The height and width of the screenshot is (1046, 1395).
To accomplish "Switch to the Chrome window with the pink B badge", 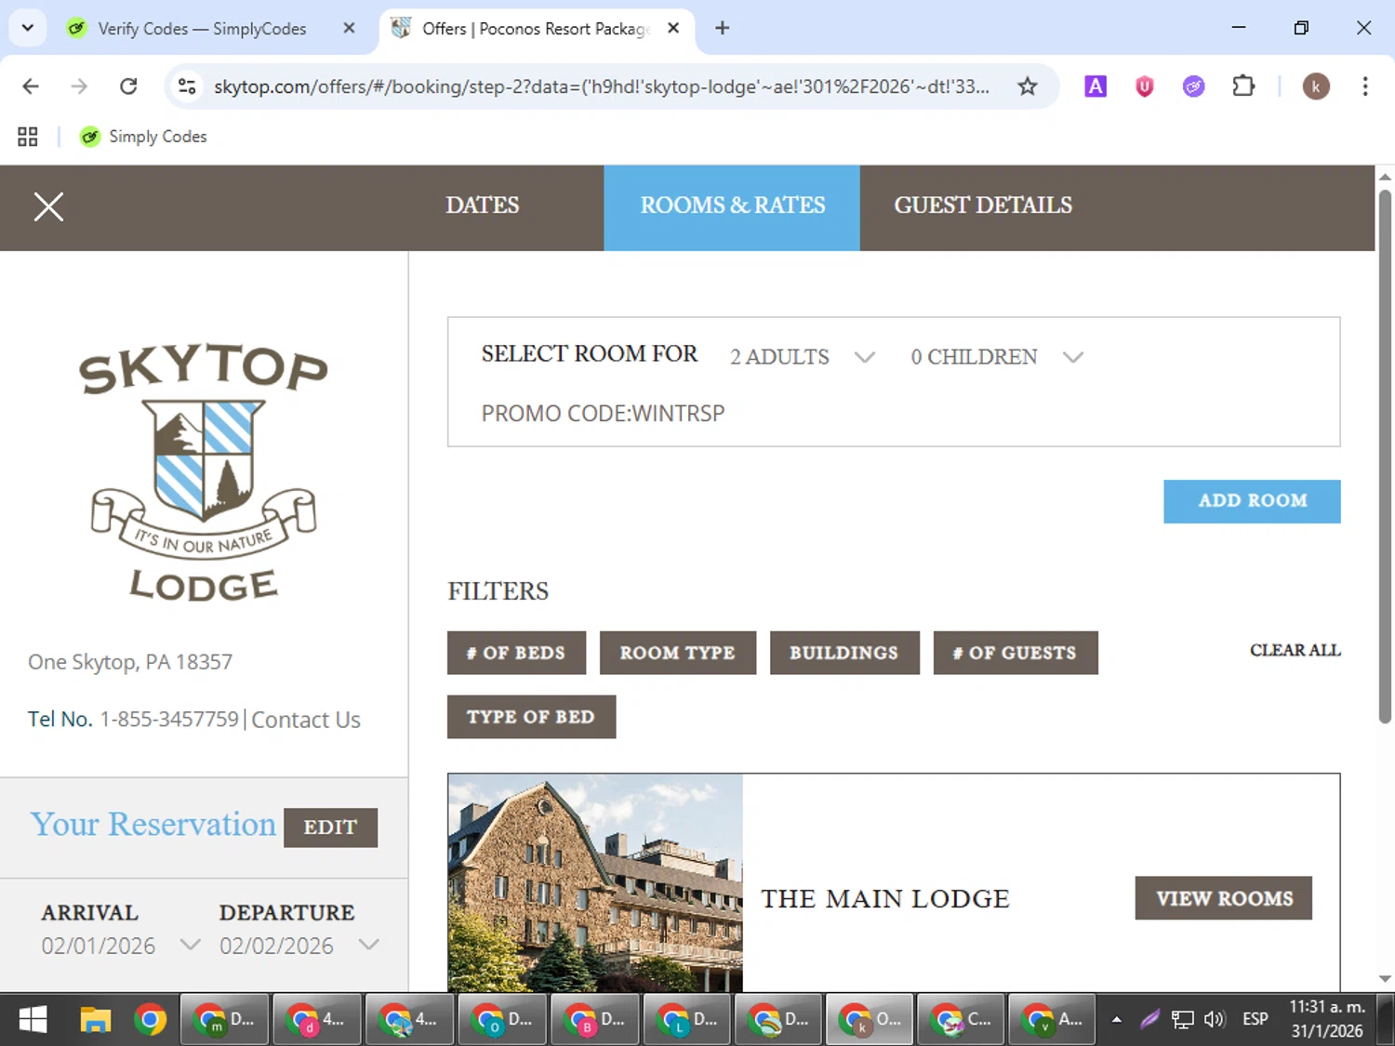I will 594,1020.
